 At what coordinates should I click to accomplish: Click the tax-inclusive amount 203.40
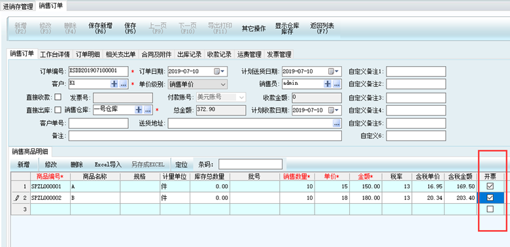460,197
